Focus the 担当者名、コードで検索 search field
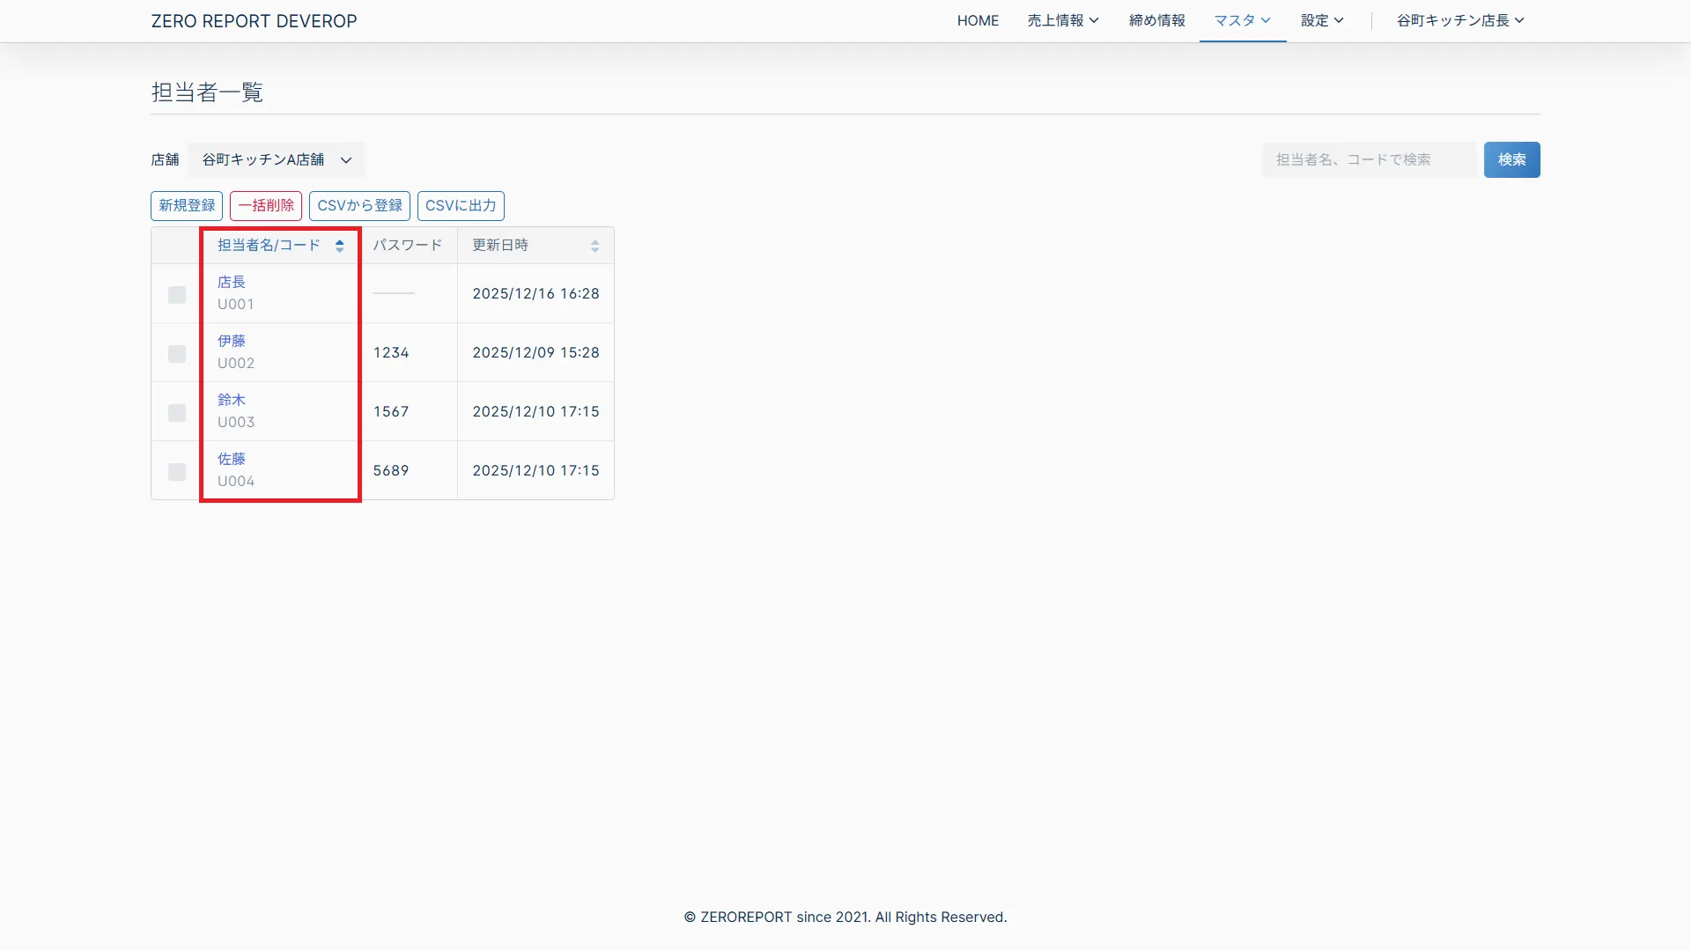Screen dimensions: 1691x951 pyautogui.click(x=1368, y=159)
